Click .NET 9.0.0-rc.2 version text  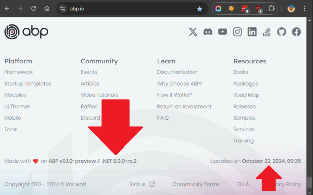click(x=119, y=161)
